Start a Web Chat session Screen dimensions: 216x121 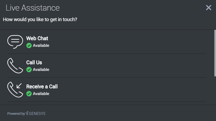pos(37,38)
